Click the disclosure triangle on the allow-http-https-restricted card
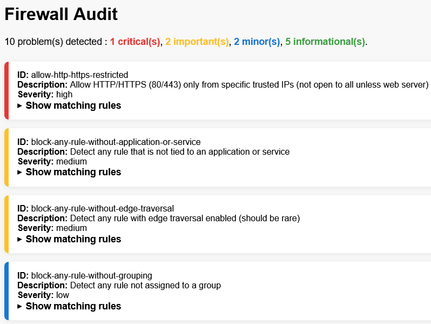The height and width of the screenshot is (324, 431). [20, 105]
